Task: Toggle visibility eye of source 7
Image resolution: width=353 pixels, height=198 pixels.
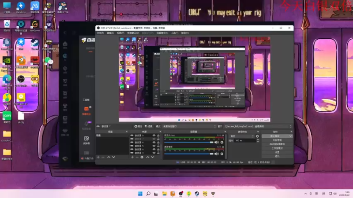Action: point(154,139)
